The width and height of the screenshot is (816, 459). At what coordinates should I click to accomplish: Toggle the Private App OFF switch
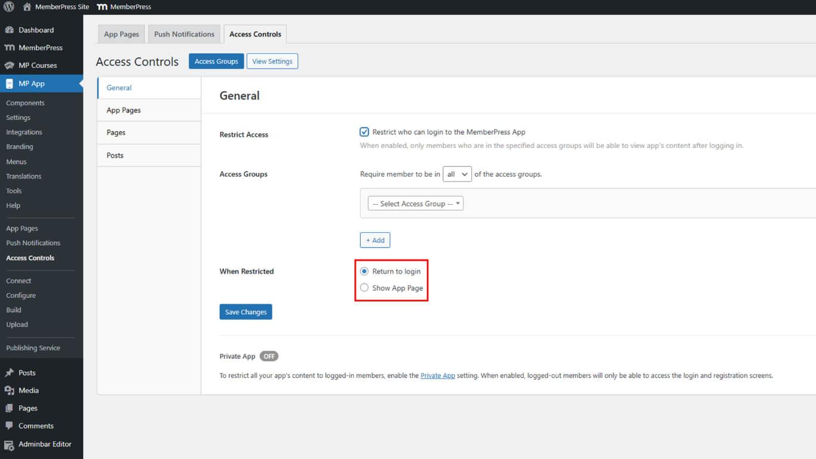(x=269, y=356)
